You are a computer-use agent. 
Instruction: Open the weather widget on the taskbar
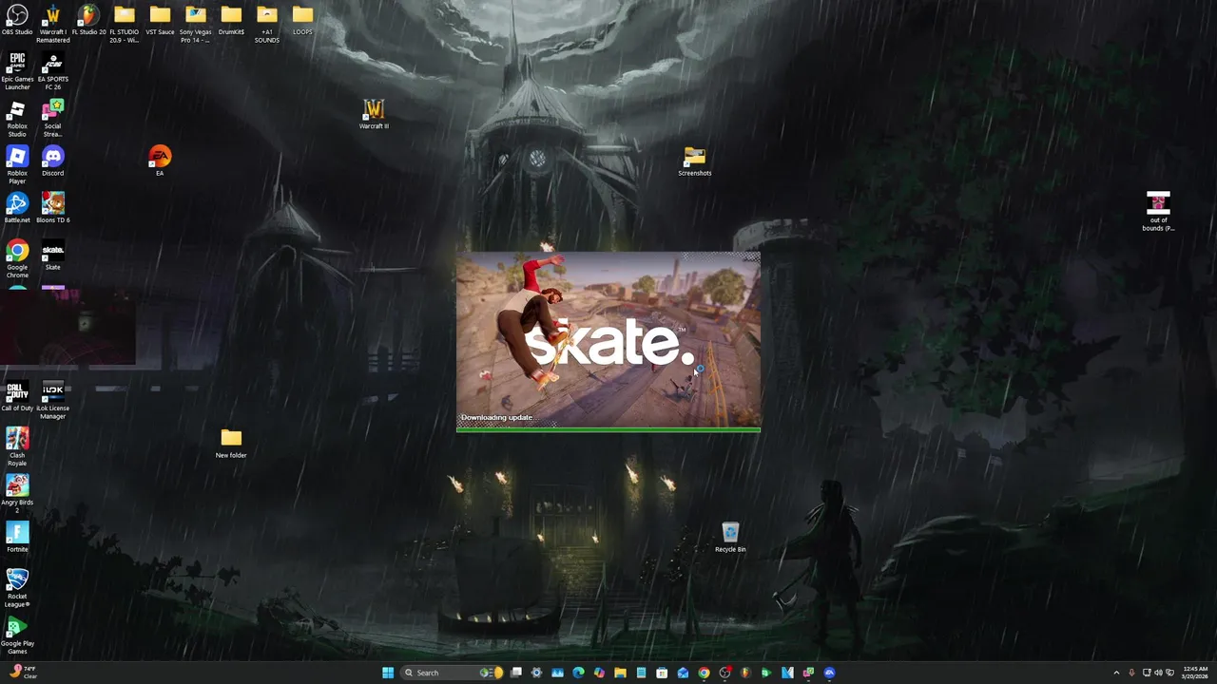[x=22, y=673]
